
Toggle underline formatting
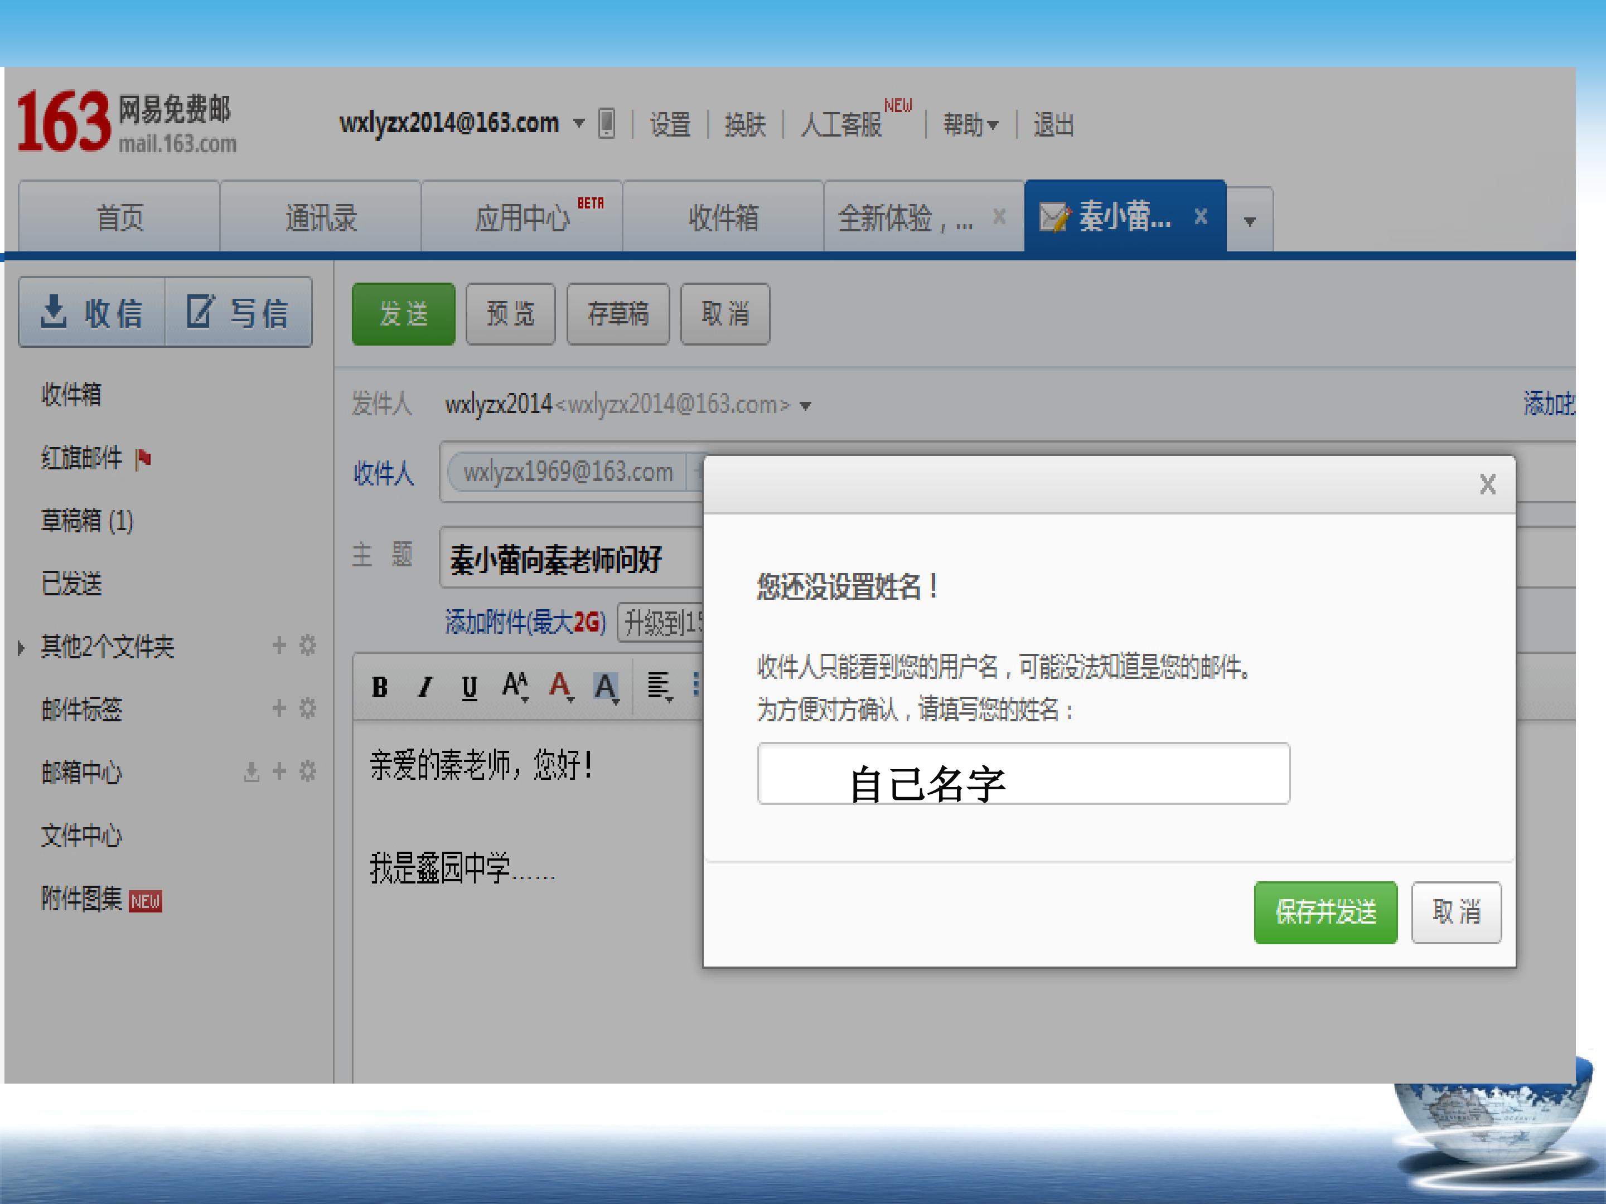[470, 687]
